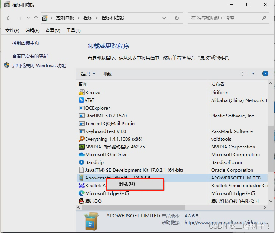Click the Bandizip icon
This screenshot has width=275, height=233.
coord(82,162)
